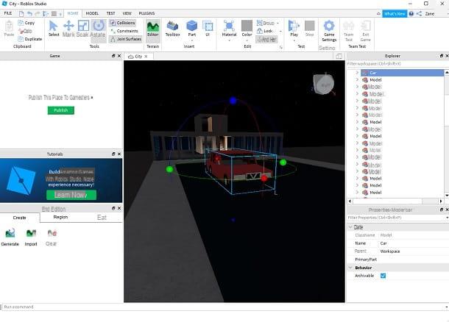
Task: Open the Help question mark icon
Action: pyautogui.click(x=411, y=13)
